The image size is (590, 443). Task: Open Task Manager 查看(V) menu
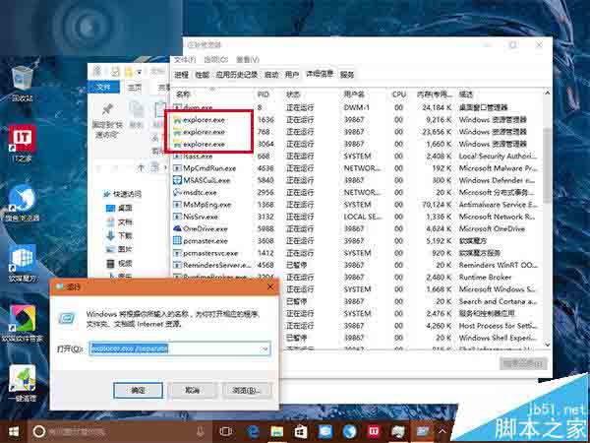click(x=248, y=59)
